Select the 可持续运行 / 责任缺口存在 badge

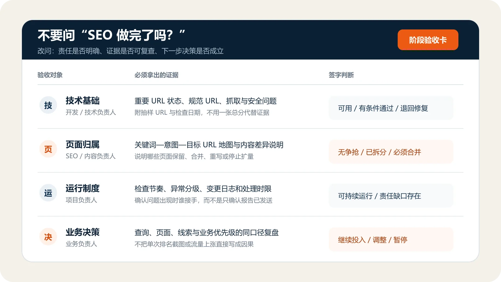(391, 196)
